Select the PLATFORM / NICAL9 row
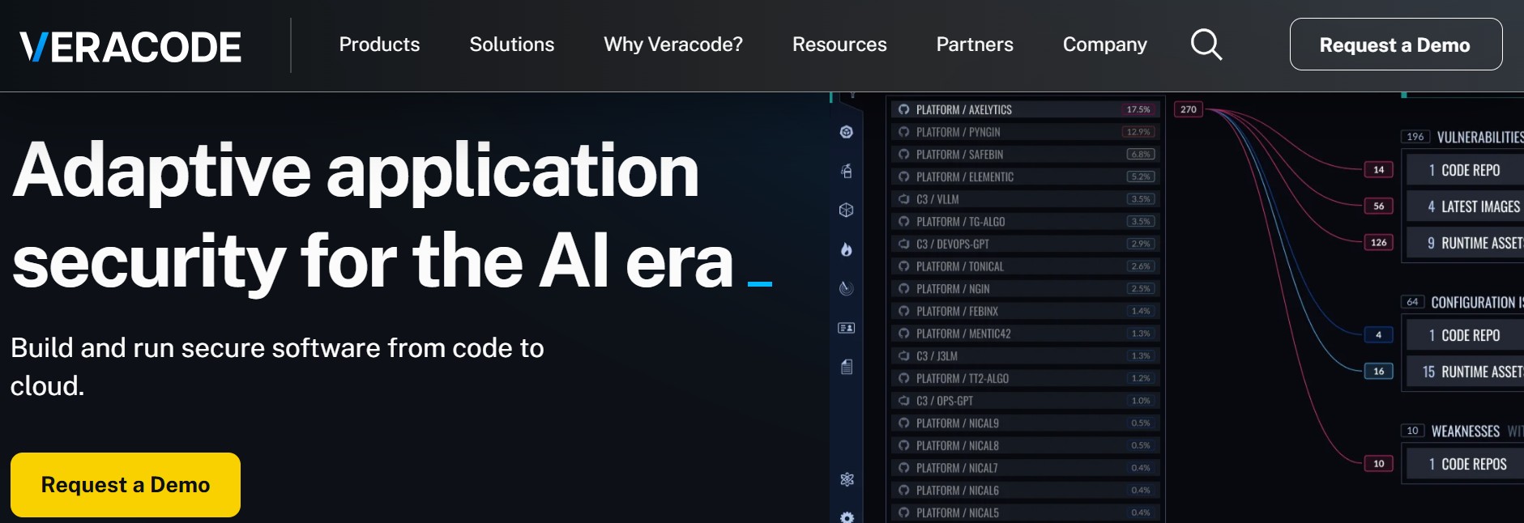The width and height of the screenshot is (1524, 523). 1027,423
